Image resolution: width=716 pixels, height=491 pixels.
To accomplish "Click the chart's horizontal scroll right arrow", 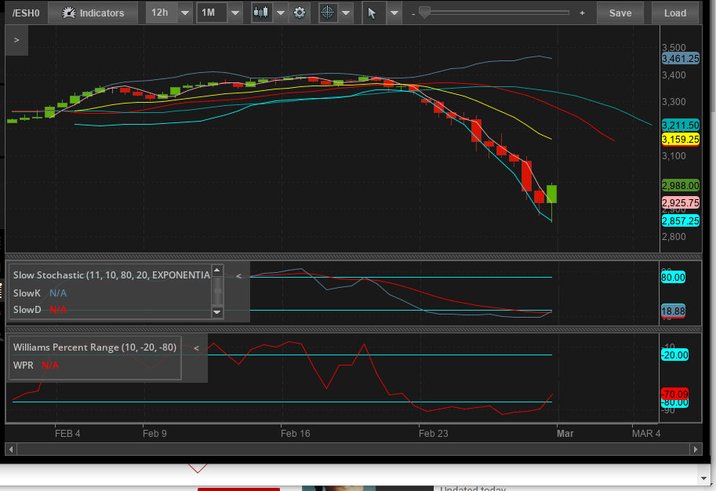I will [696, 449].
